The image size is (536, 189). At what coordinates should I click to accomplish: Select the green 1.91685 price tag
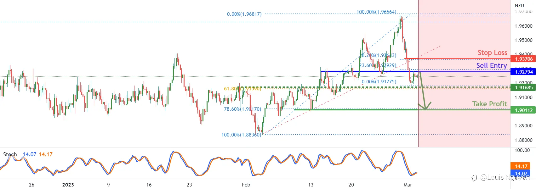tap(523, 87)
